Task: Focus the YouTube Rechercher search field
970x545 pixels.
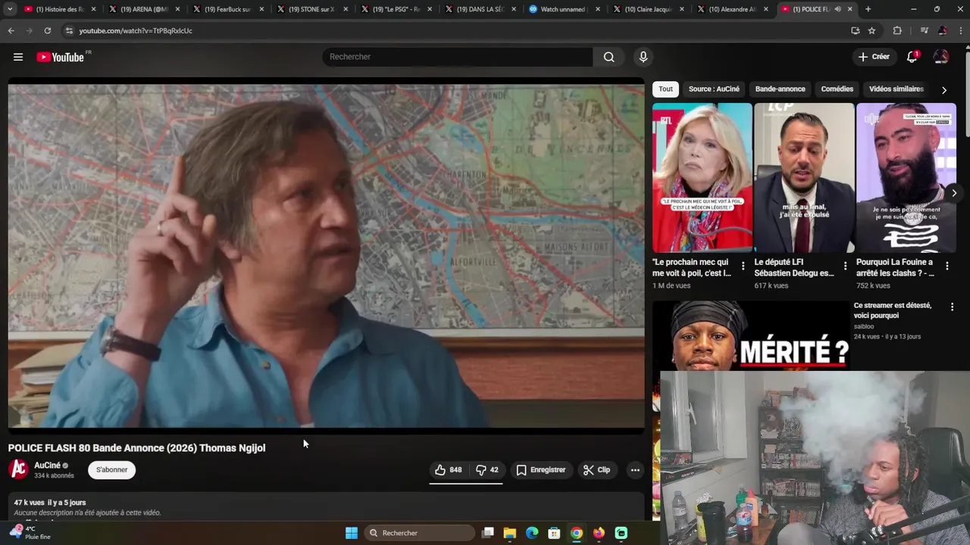Action: click(458, 57)
